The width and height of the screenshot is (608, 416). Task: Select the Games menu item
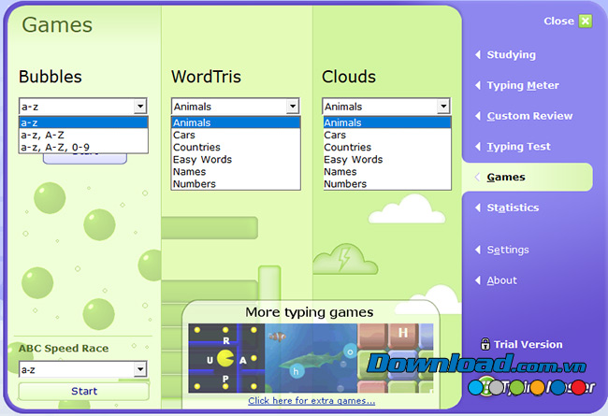(506, 178)
